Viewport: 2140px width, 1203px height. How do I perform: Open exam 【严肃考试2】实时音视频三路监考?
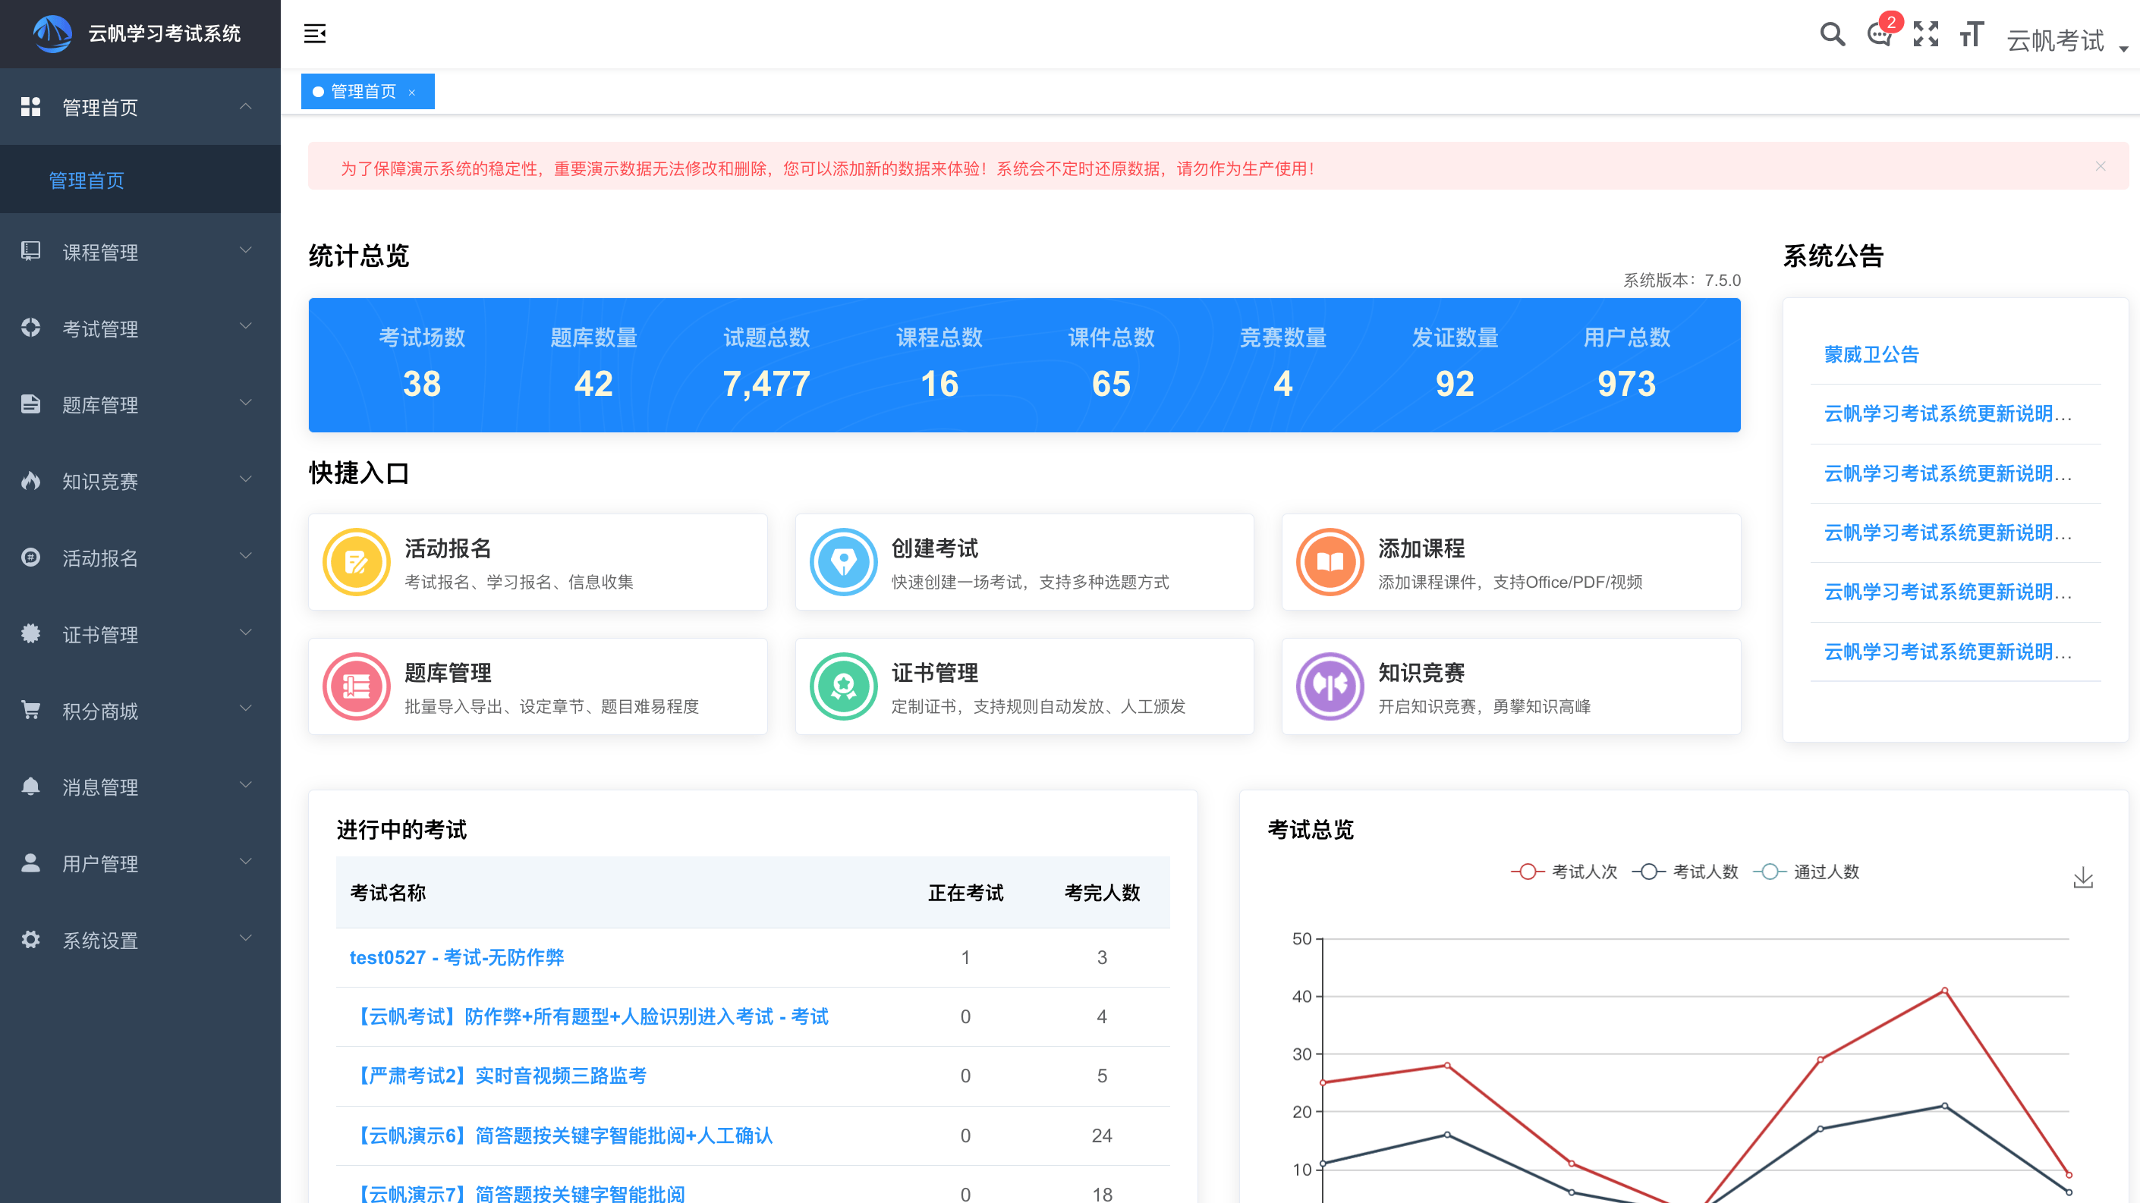(x=499, y=1076)
